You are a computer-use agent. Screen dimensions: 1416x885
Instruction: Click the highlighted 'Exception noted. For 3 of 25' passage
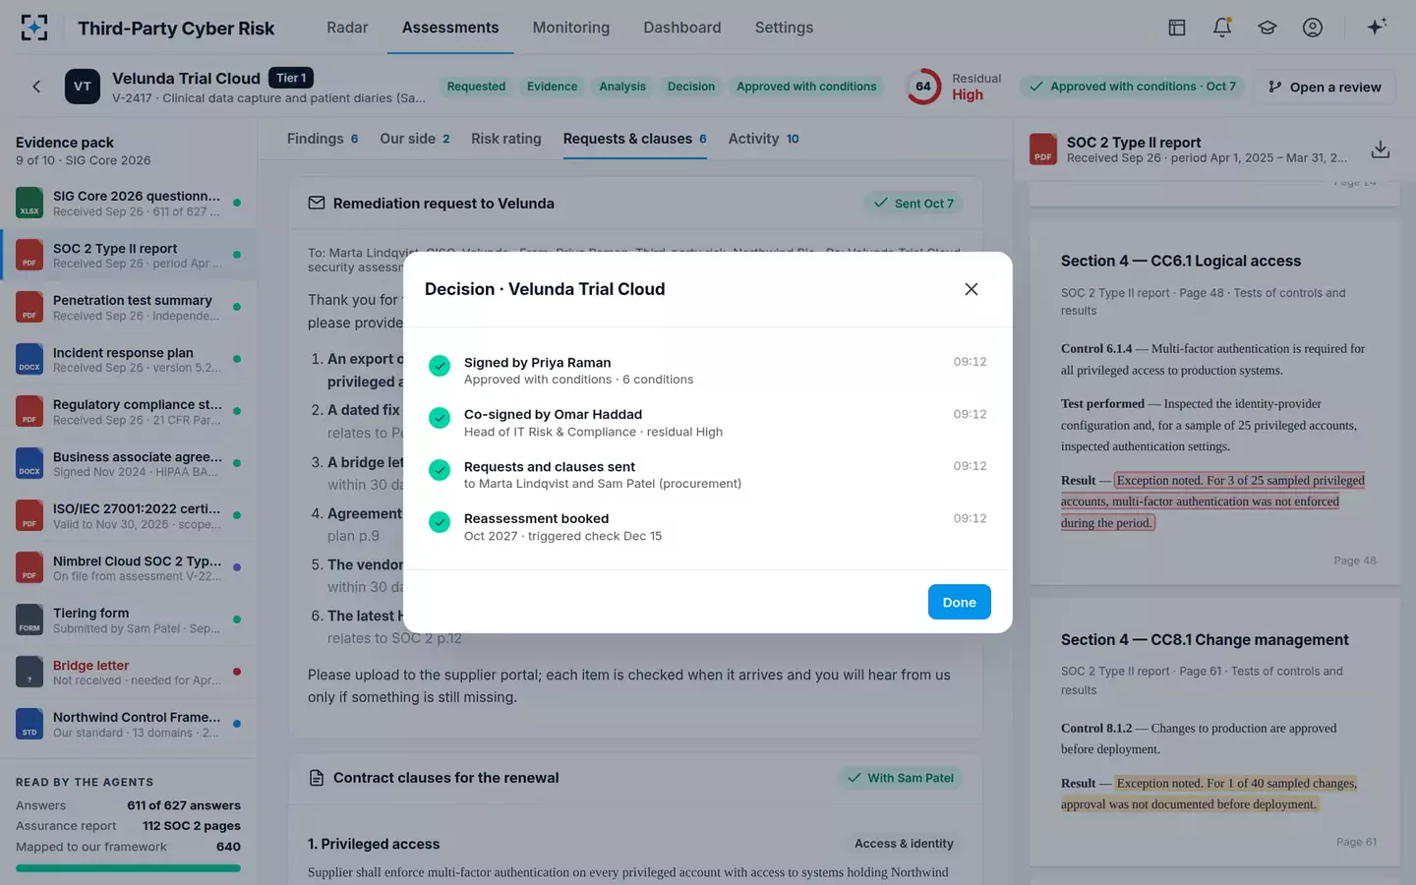(1212, 501)
